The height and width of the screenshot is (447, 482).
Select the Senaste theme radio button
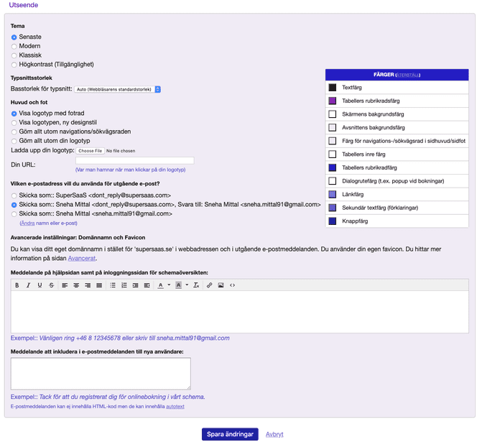14,37
